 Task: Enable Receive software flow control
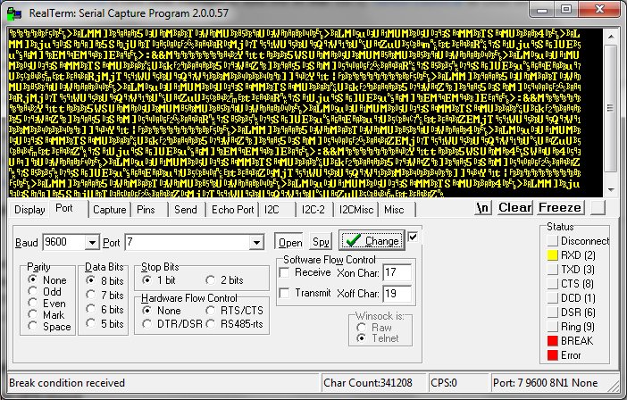coord(284,273)
